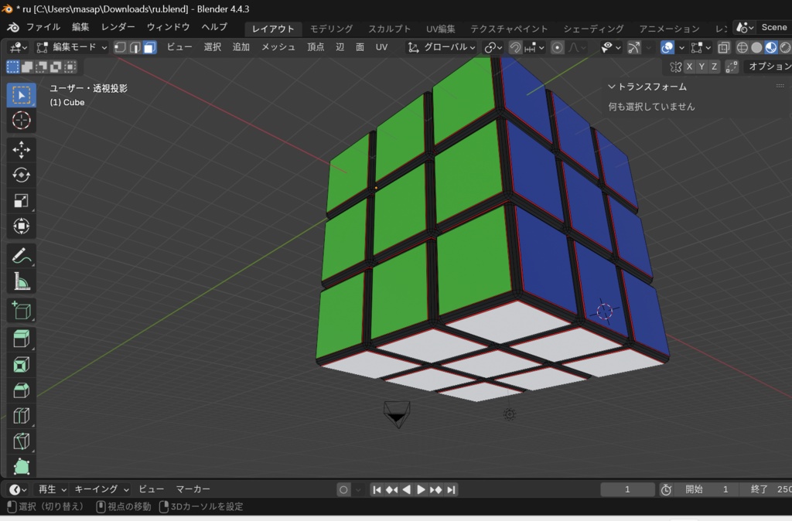Choose the Bevel tool
Viewport: 792px width, 521px height.
click(21, 390)
